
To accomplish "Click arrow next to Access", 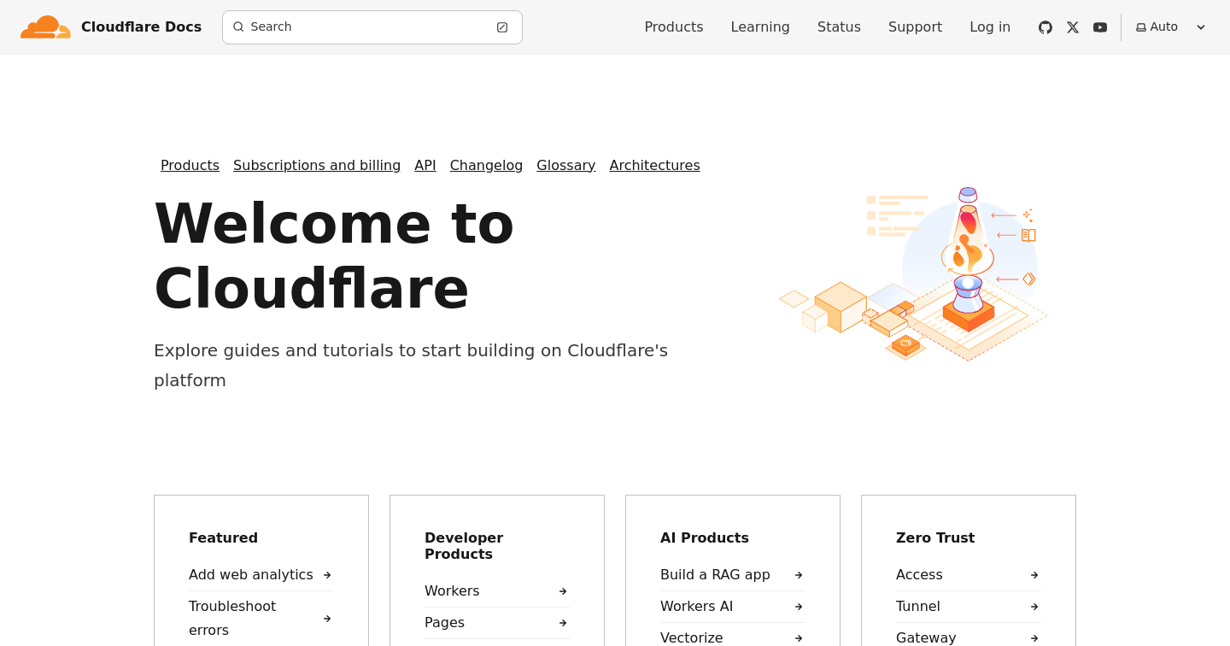I will click(1034, 575).
